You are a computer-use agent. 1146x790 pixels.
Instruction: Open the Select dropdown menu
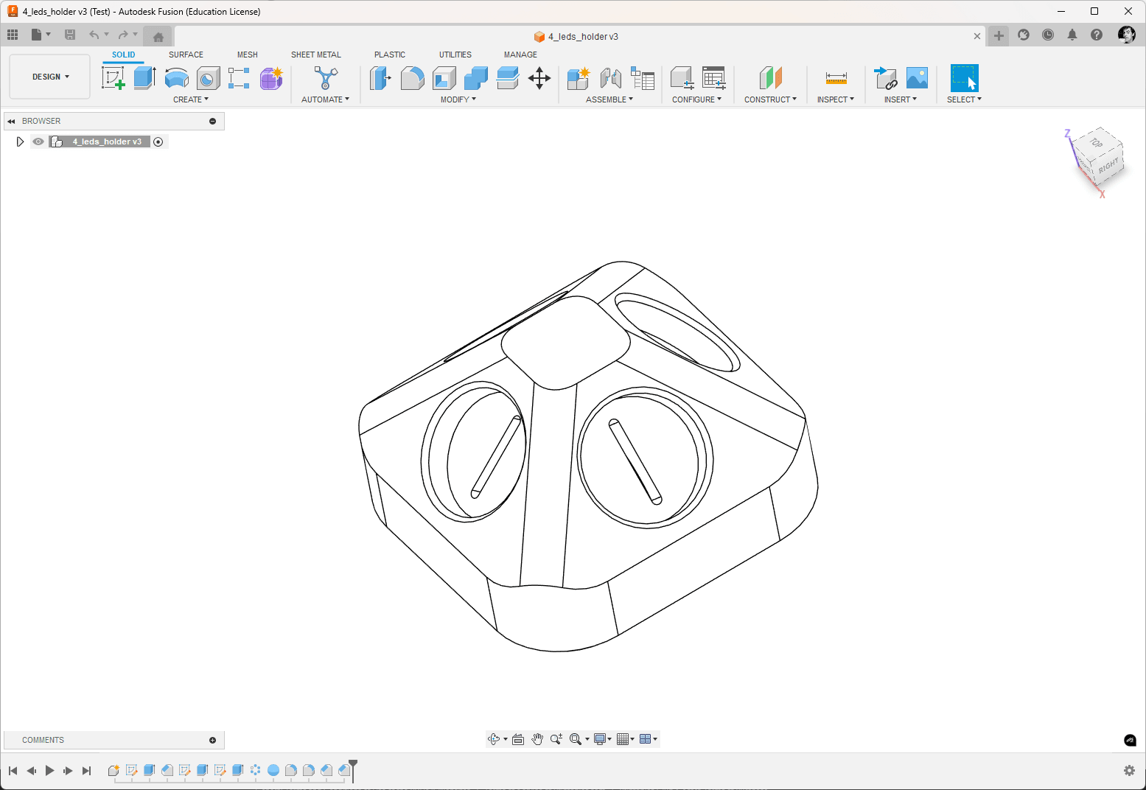[x=964, y=99]
